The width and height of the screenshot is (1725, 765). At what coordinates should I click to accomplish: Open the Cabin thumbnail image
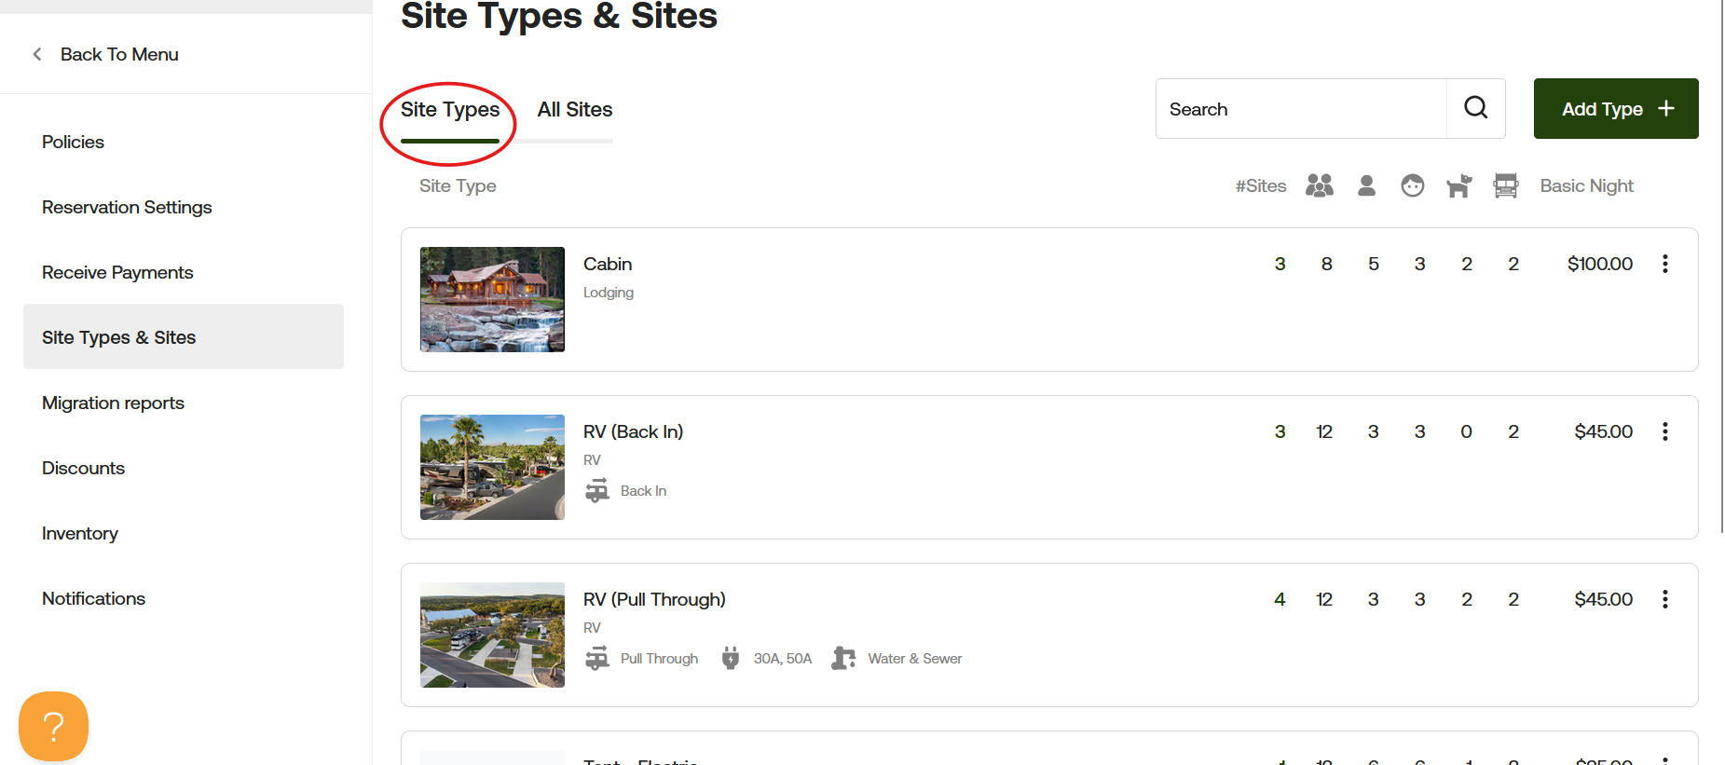[492, 299]
